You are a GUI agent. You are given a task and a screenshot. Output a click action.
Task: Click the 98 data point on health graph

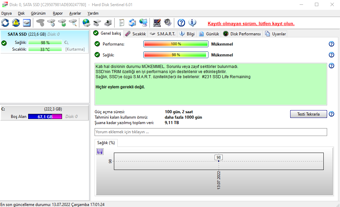pos(219,161)
